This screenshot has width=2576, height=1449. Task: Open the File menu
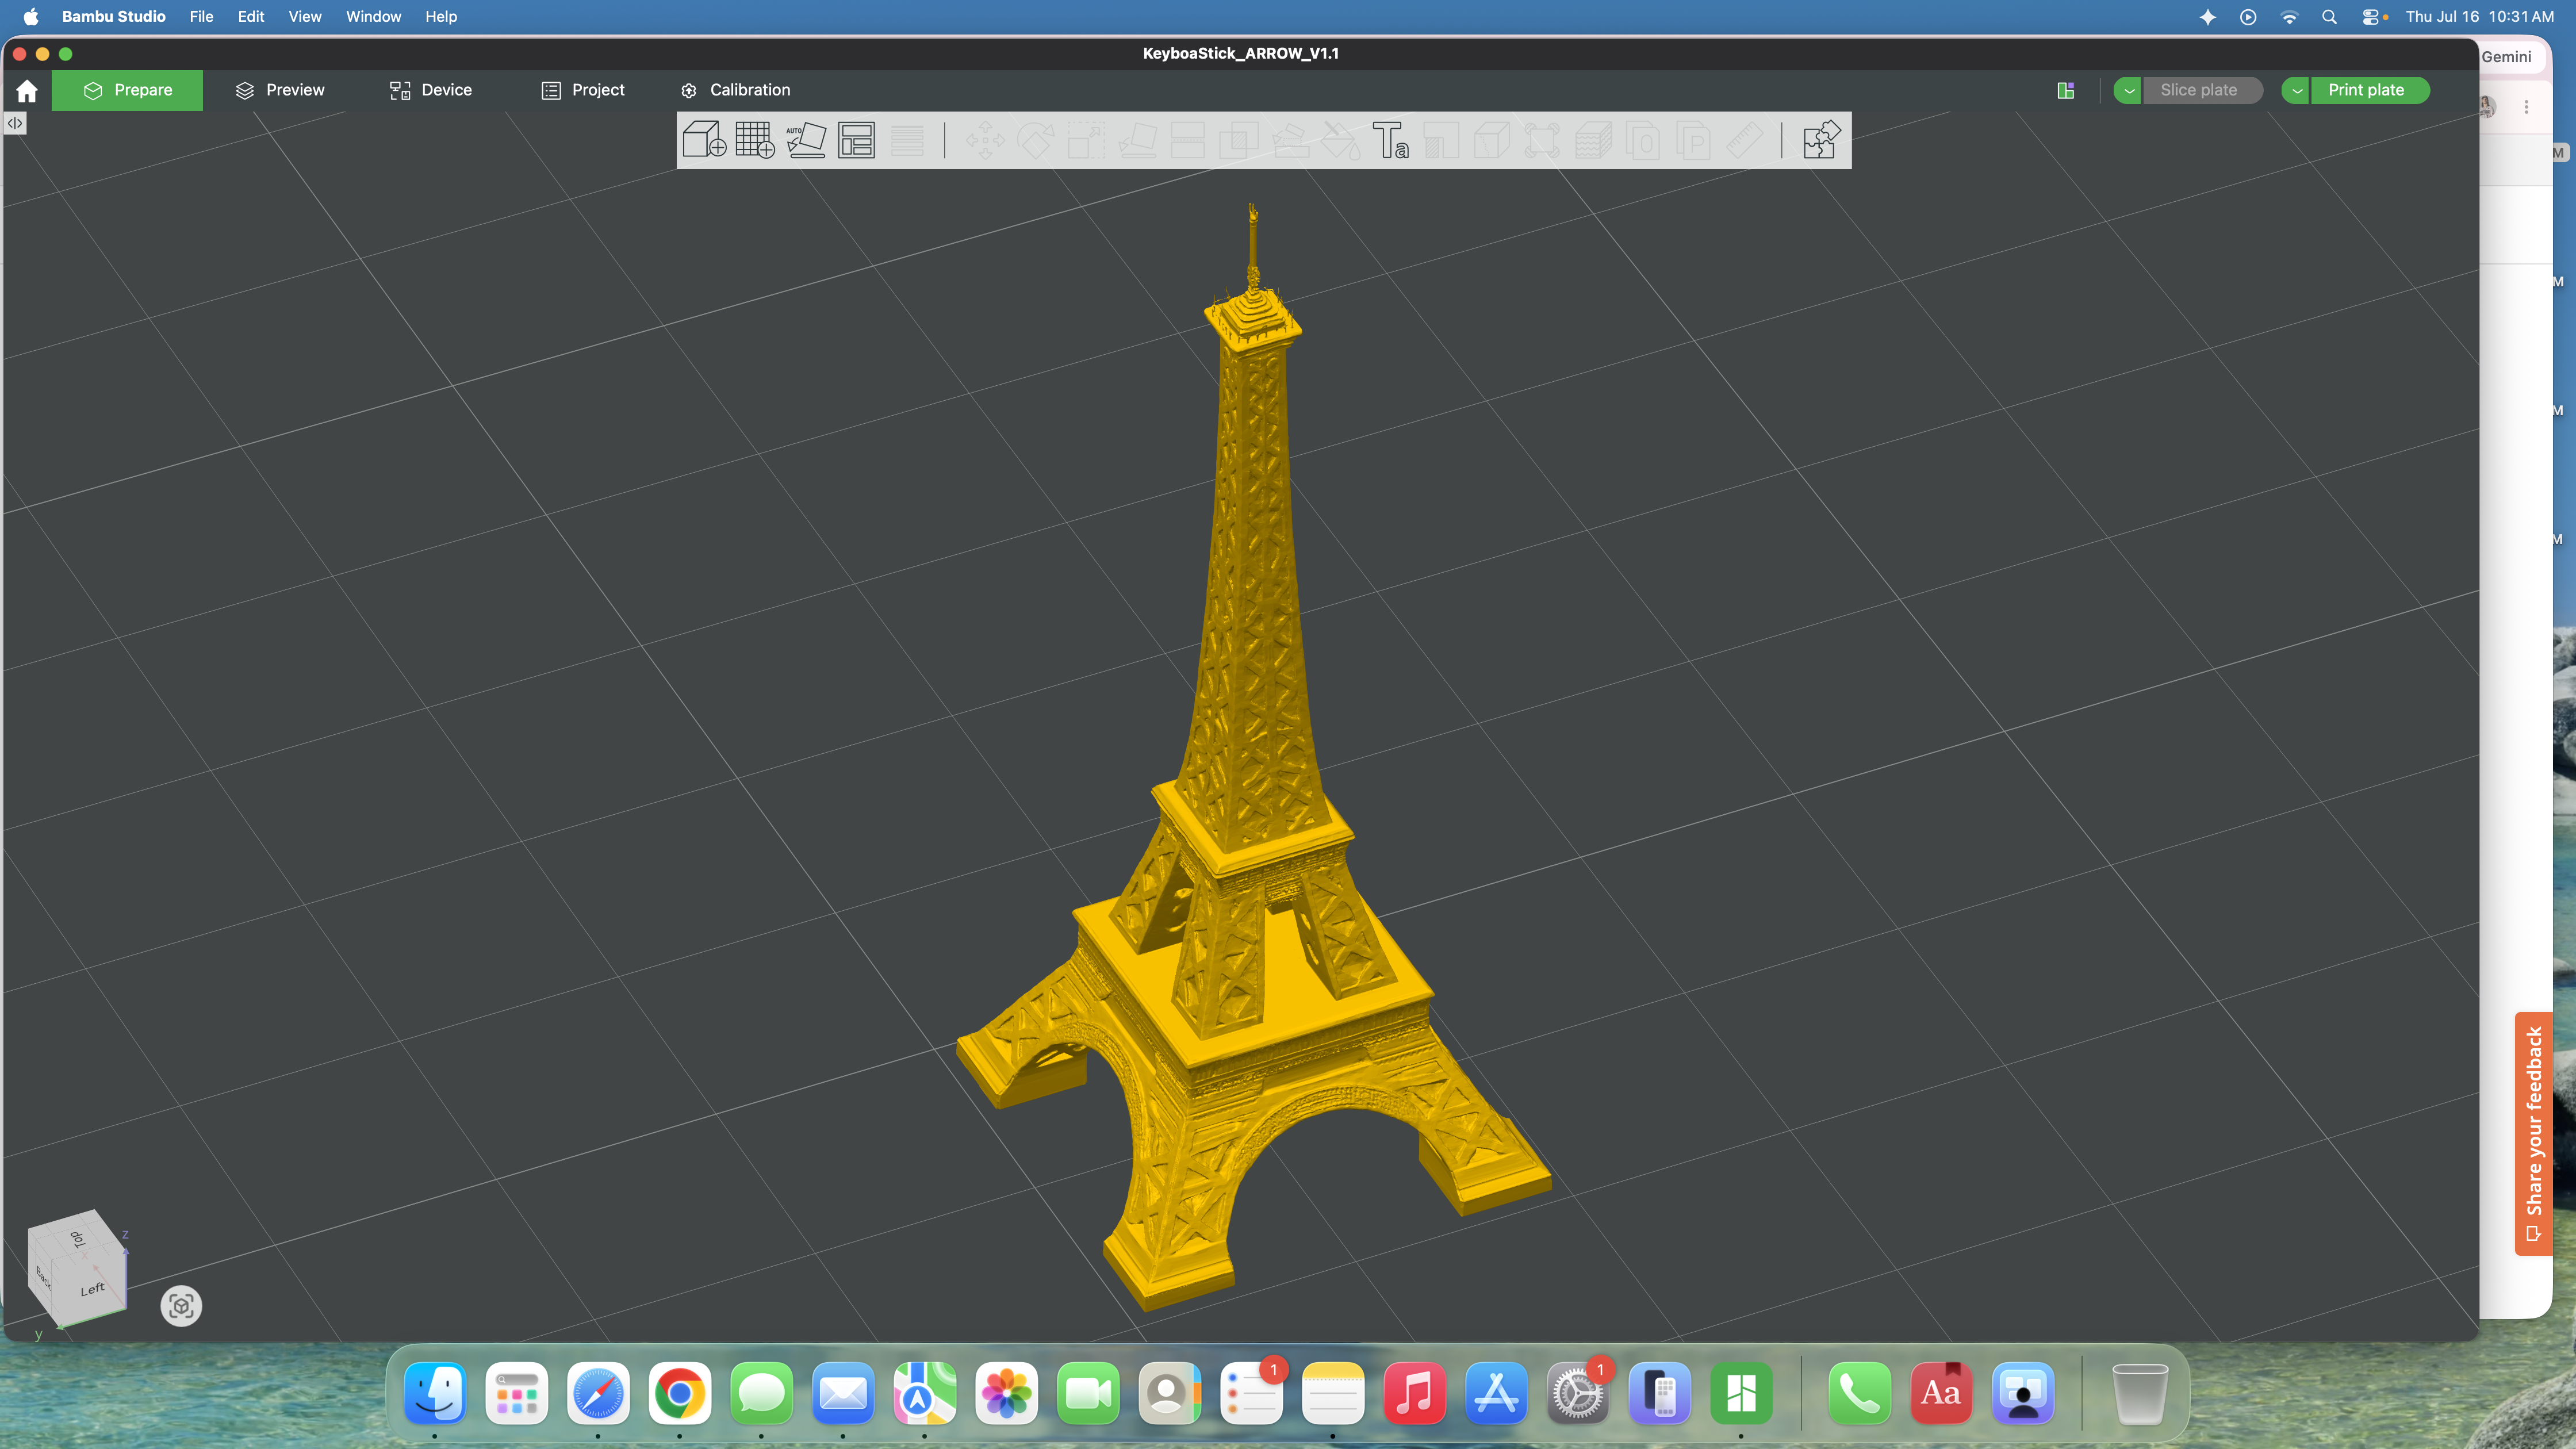point(201,16)
